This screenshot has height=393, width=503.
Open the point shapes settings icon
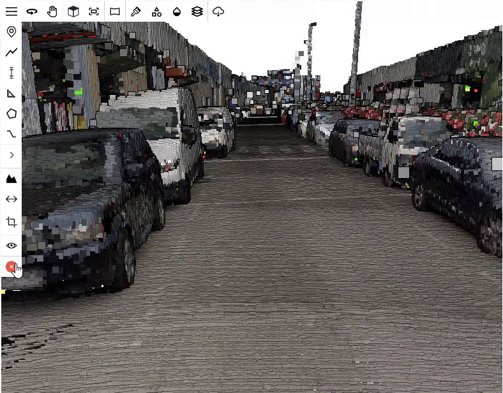[156, 12]
